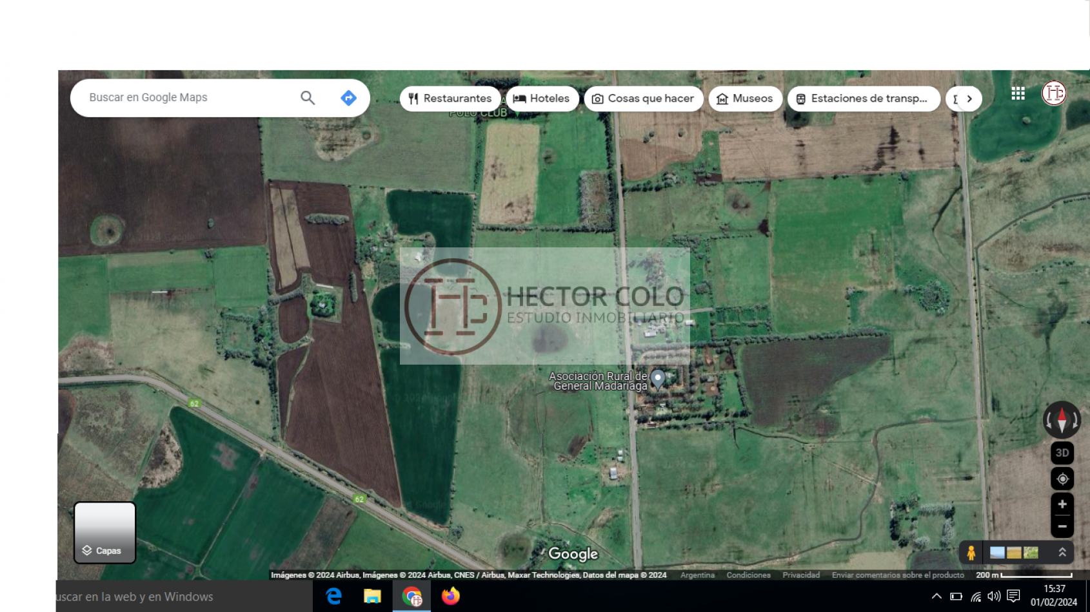
Task: Open File Explorer from taskbar
Action: click(372, 597)
